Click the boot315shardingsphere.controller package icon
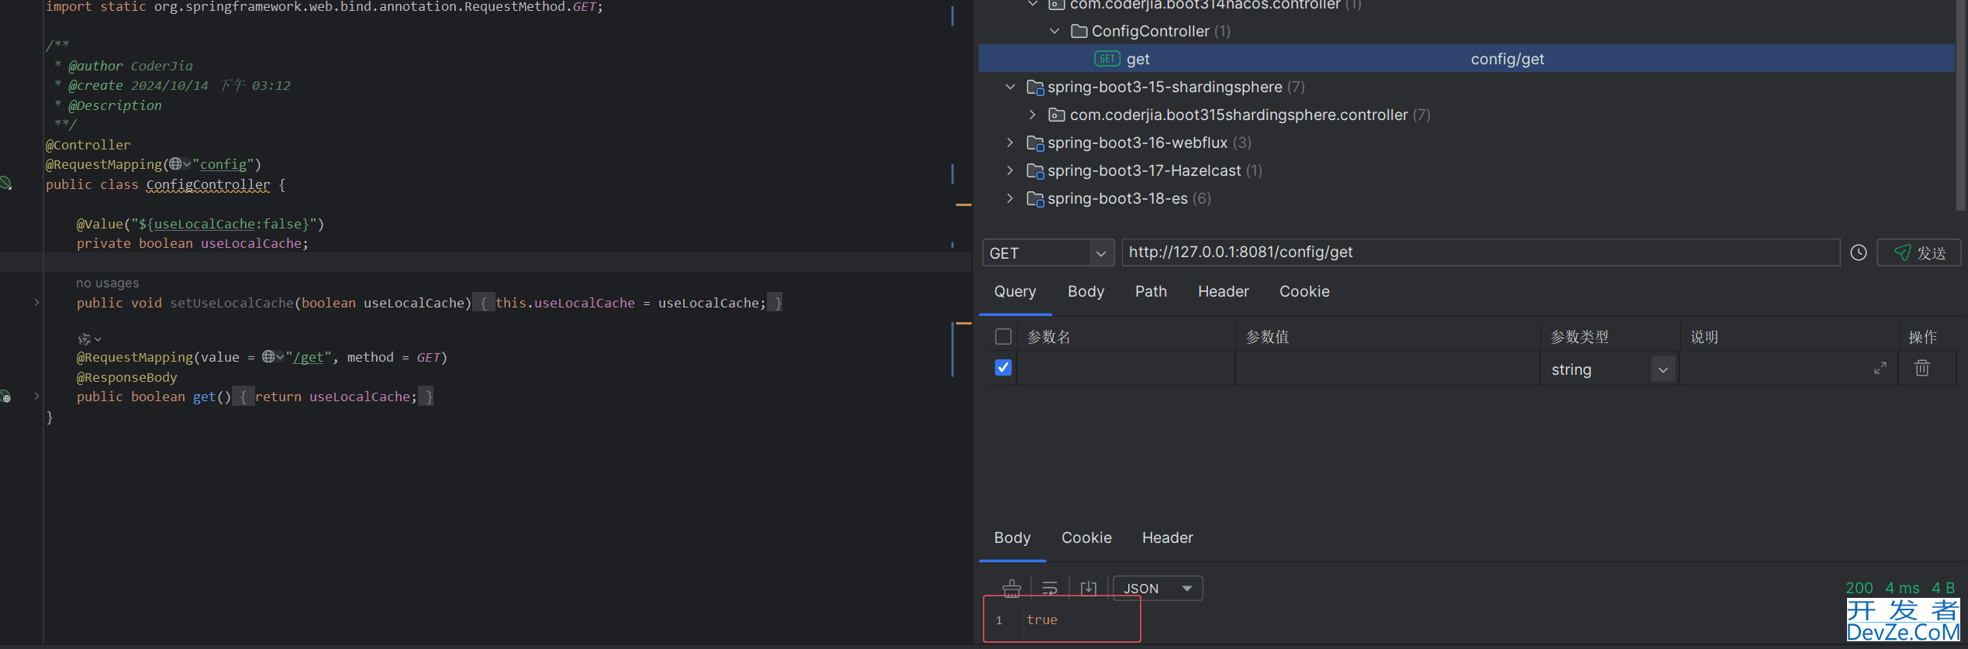Image resolution: width=1968 pixels, height=649 pixels. pyautogui.click(x=1056, y=115)
